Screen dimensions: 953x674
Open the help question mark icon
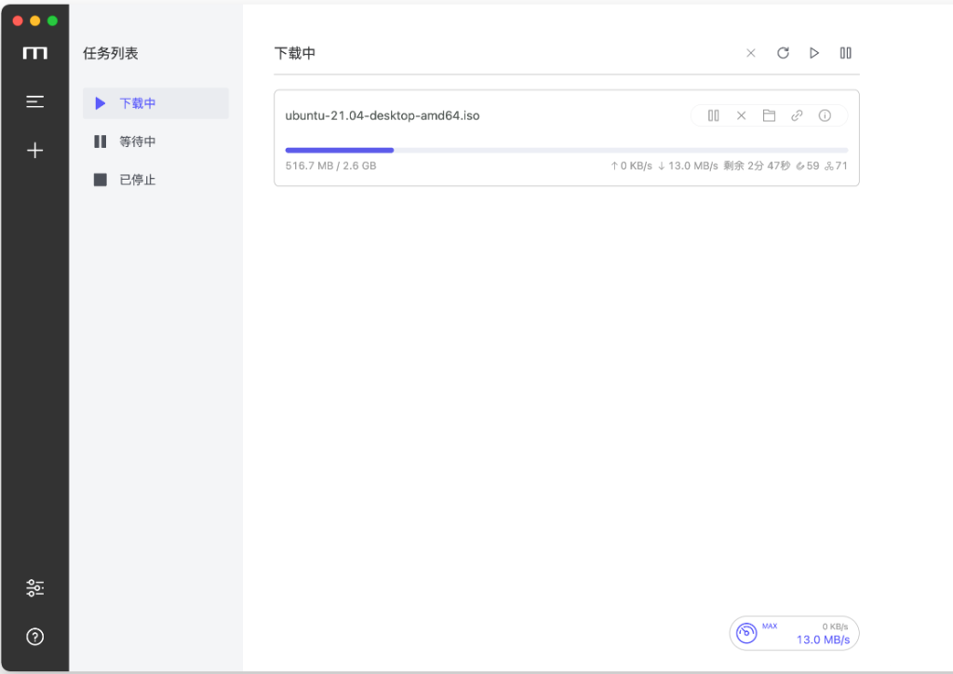click(x=34, y=637)
